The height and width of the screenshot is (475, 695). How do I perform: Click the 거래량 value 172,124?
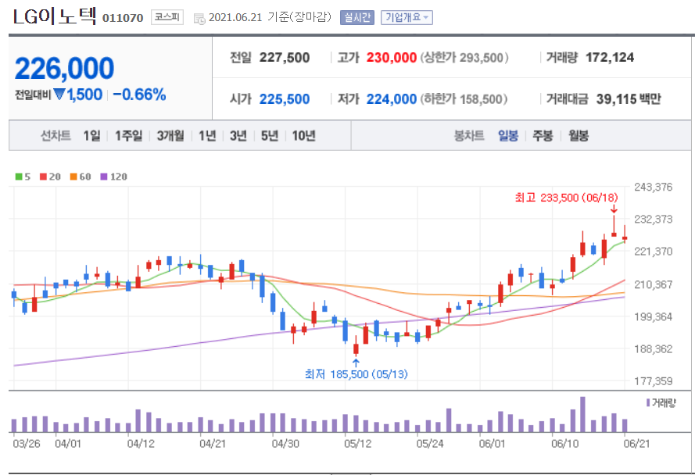point(610,58)
